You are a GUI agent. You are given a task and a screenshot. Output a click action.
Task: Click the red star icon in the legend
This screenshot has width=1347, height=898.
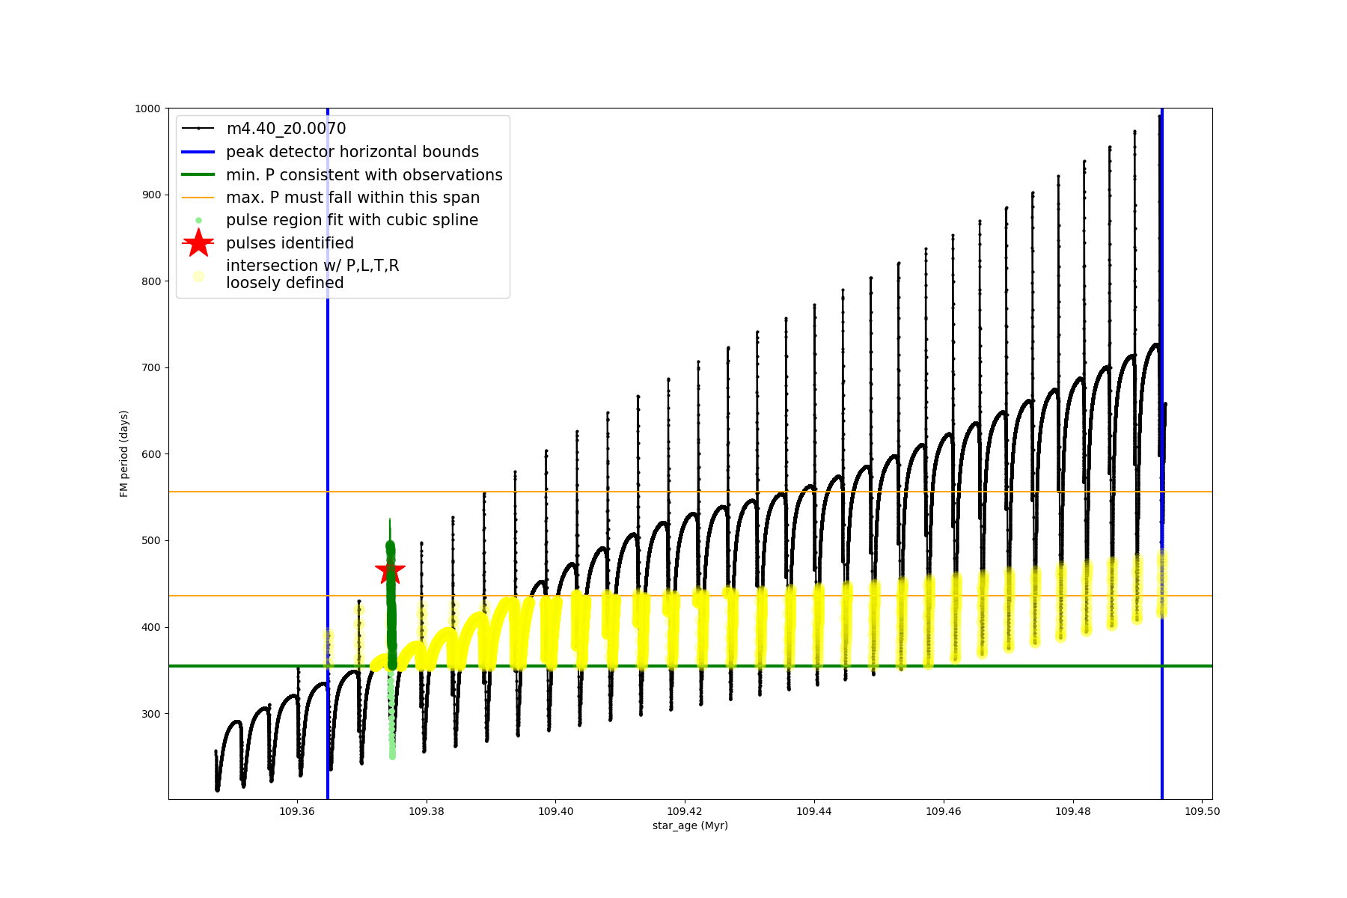pyautogui.click(x=198, y=243)
